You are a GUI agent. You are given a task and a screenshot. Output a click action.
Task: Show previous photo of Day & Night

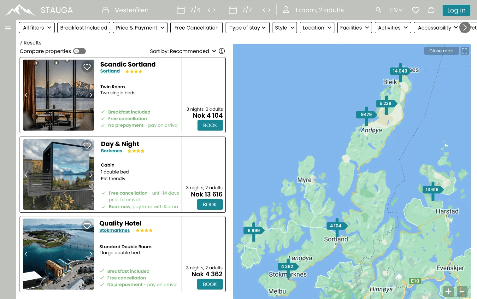[x=26, y=174]
